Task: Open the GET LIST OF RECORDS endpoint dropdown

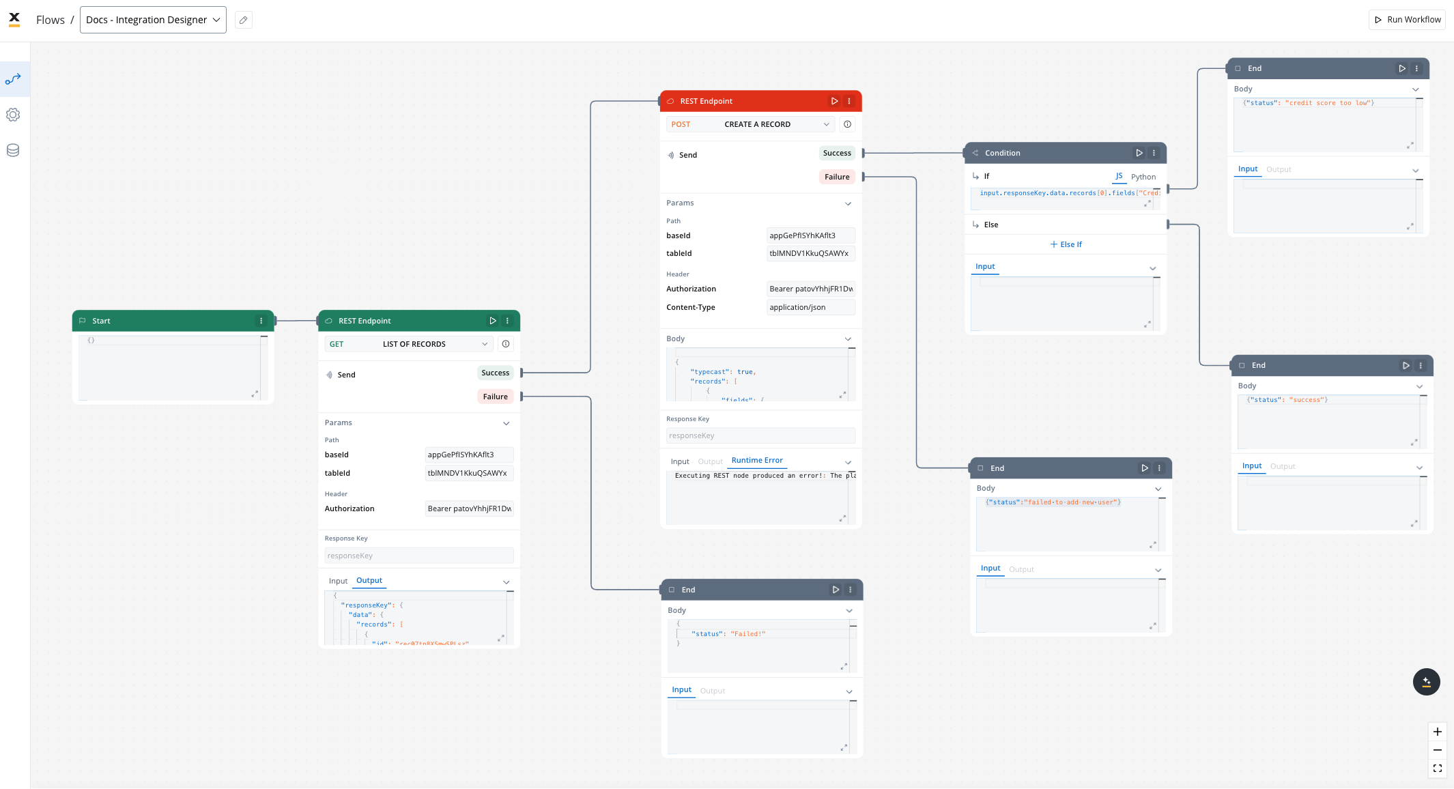Action: (409, 344)
